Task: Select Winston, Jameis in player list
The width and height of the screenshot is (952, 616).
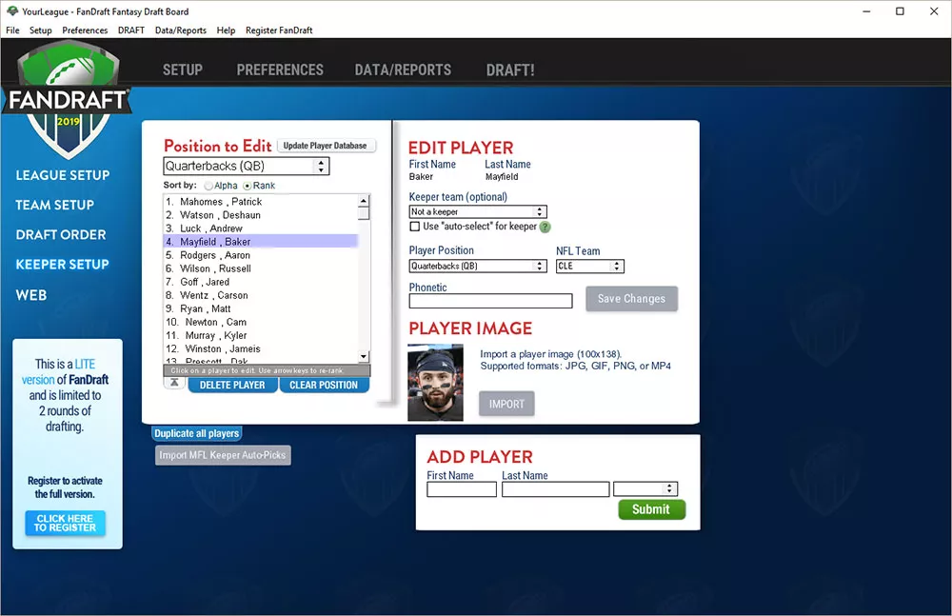Action: [x=261, y=348]
